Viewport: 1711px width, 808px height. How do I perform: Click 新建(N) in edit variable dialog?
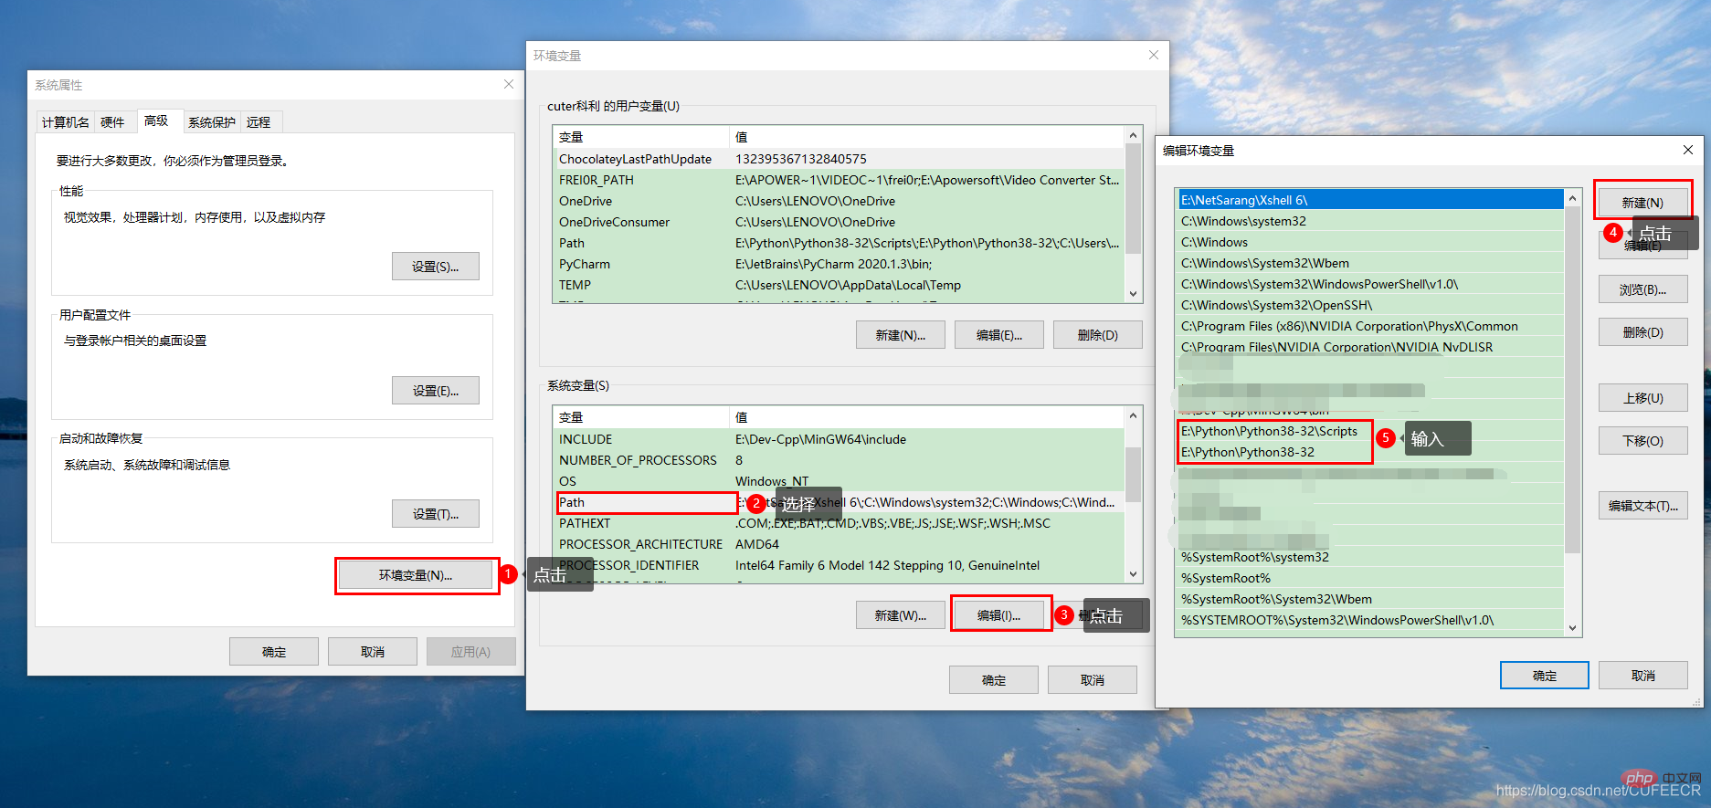[x=1642, y=203]
